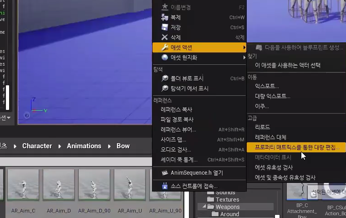Screen dimensions: 346x218
Task: Choose 저장 from context menu
Action: point(199,27)
